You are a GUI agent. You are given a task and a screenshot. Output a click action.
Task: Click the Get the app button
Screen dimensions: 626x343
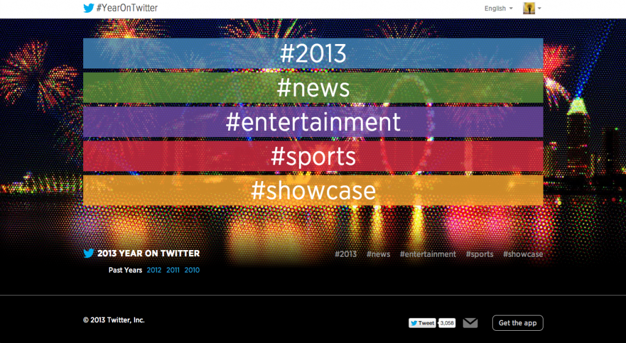tap(517, 323)
